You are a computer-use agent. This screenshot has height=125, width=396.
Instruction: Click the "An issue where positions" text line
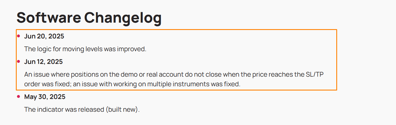pyautogui.click(x=176, y=74)
